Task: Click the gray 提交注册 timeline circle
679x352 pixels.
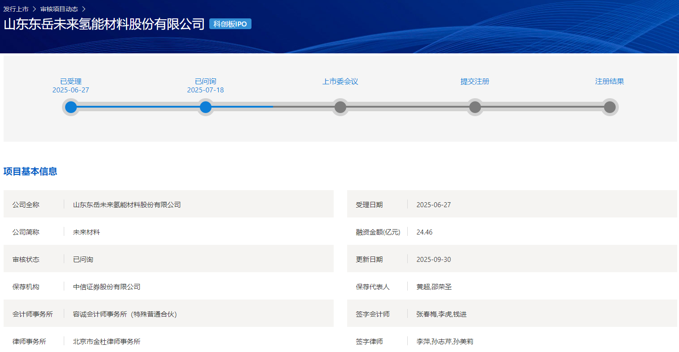Action: pos(475,107)
